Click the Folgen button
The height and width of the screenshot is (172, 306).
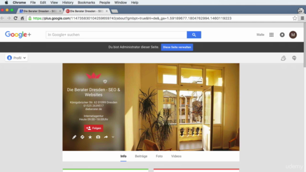[94, 128]
